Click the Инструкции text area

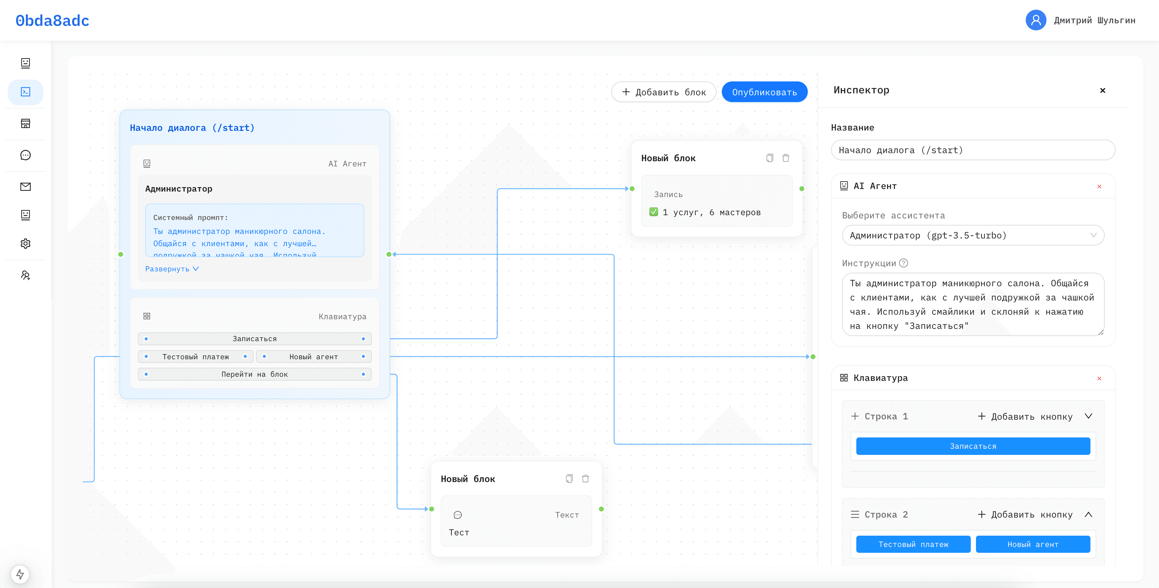[x=973, y=304]
